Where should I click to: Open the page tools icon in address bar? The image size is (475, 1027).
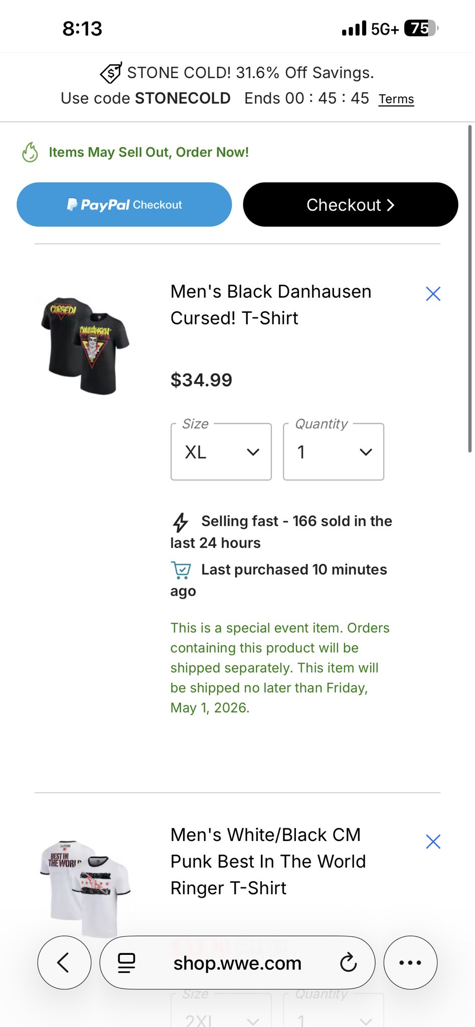(126, 962)
